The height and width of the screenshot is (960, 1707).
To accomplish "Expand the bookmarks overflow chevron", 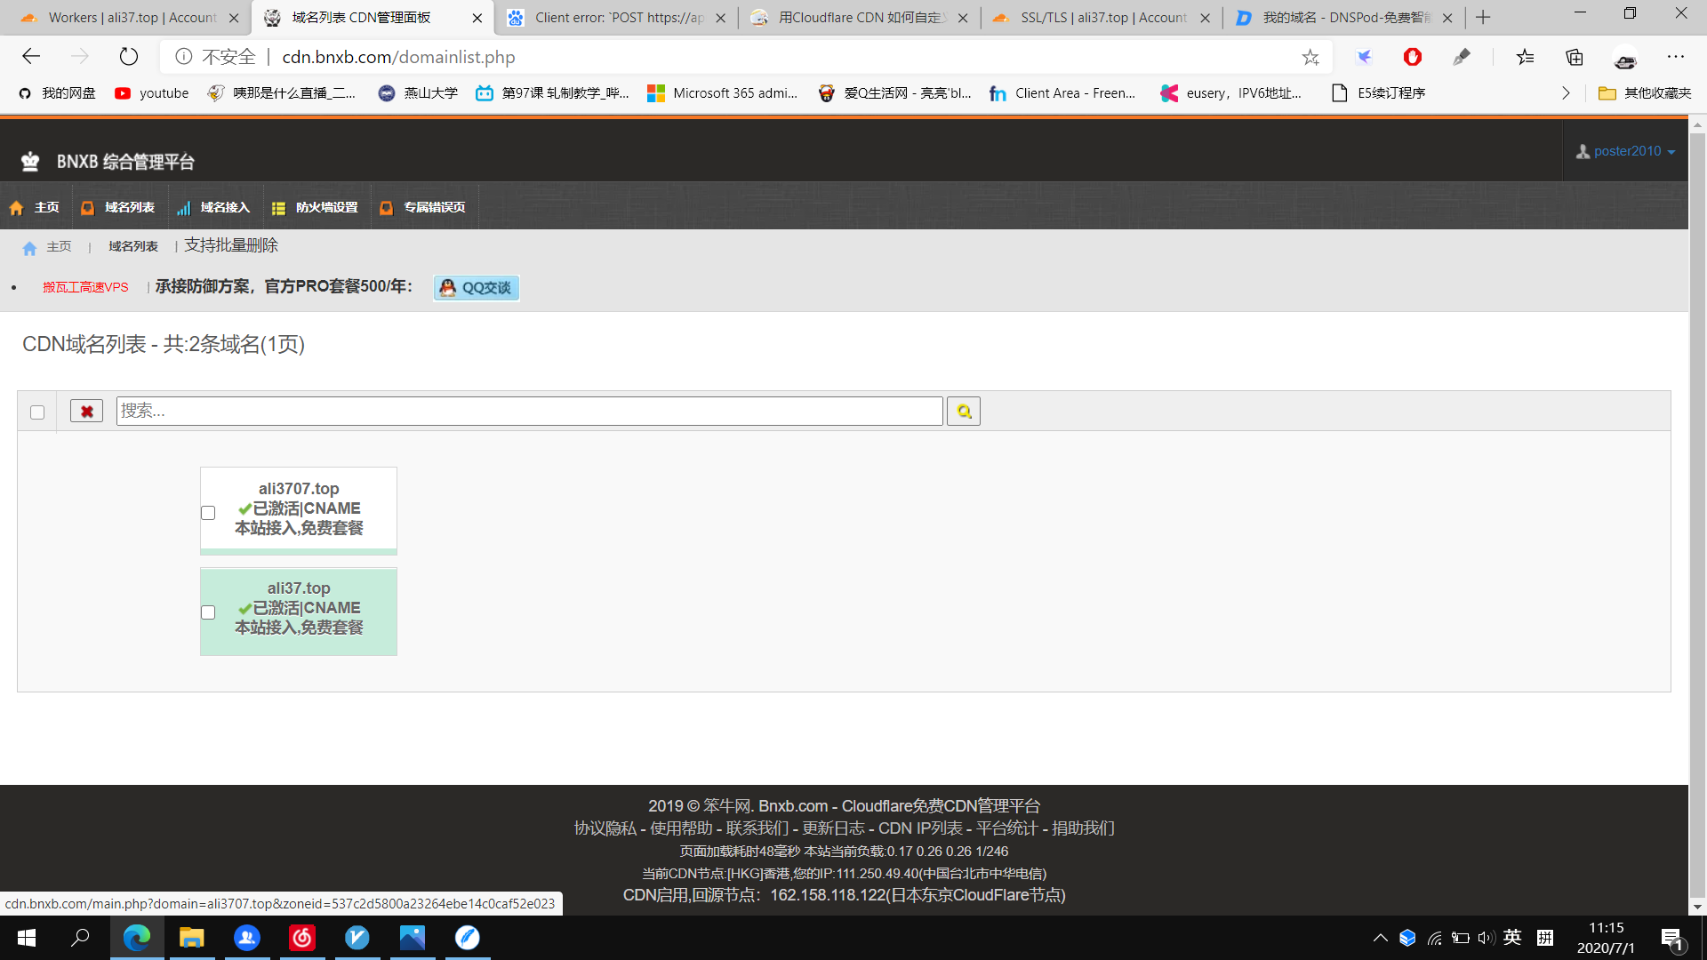I will (x=1566, y=93).
